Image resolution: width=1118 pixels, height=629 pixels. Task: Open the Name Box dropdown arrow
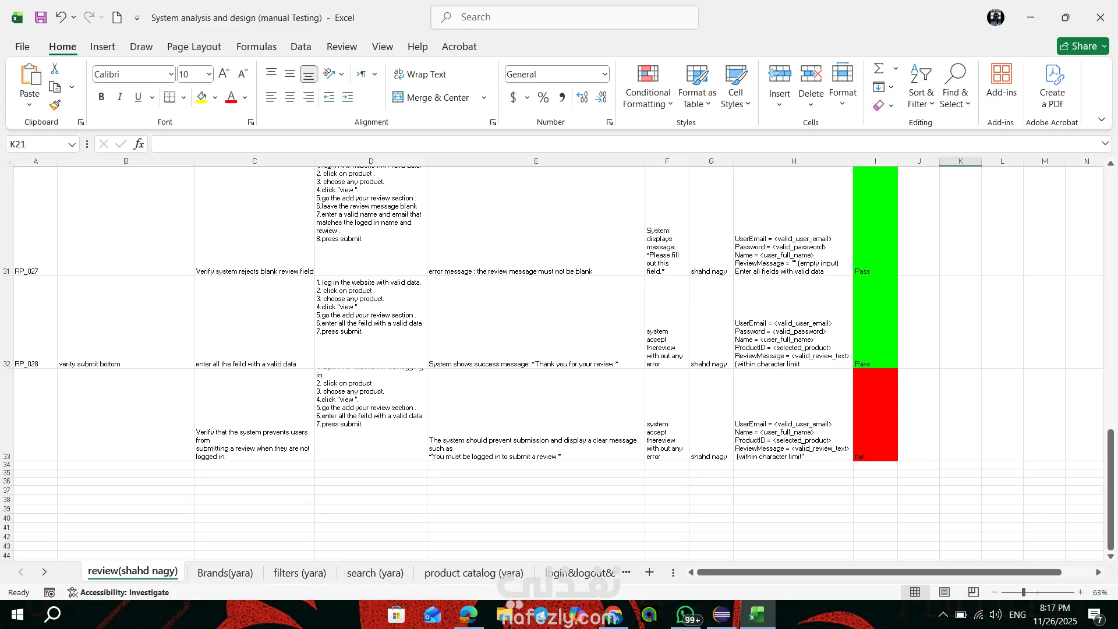72,144
